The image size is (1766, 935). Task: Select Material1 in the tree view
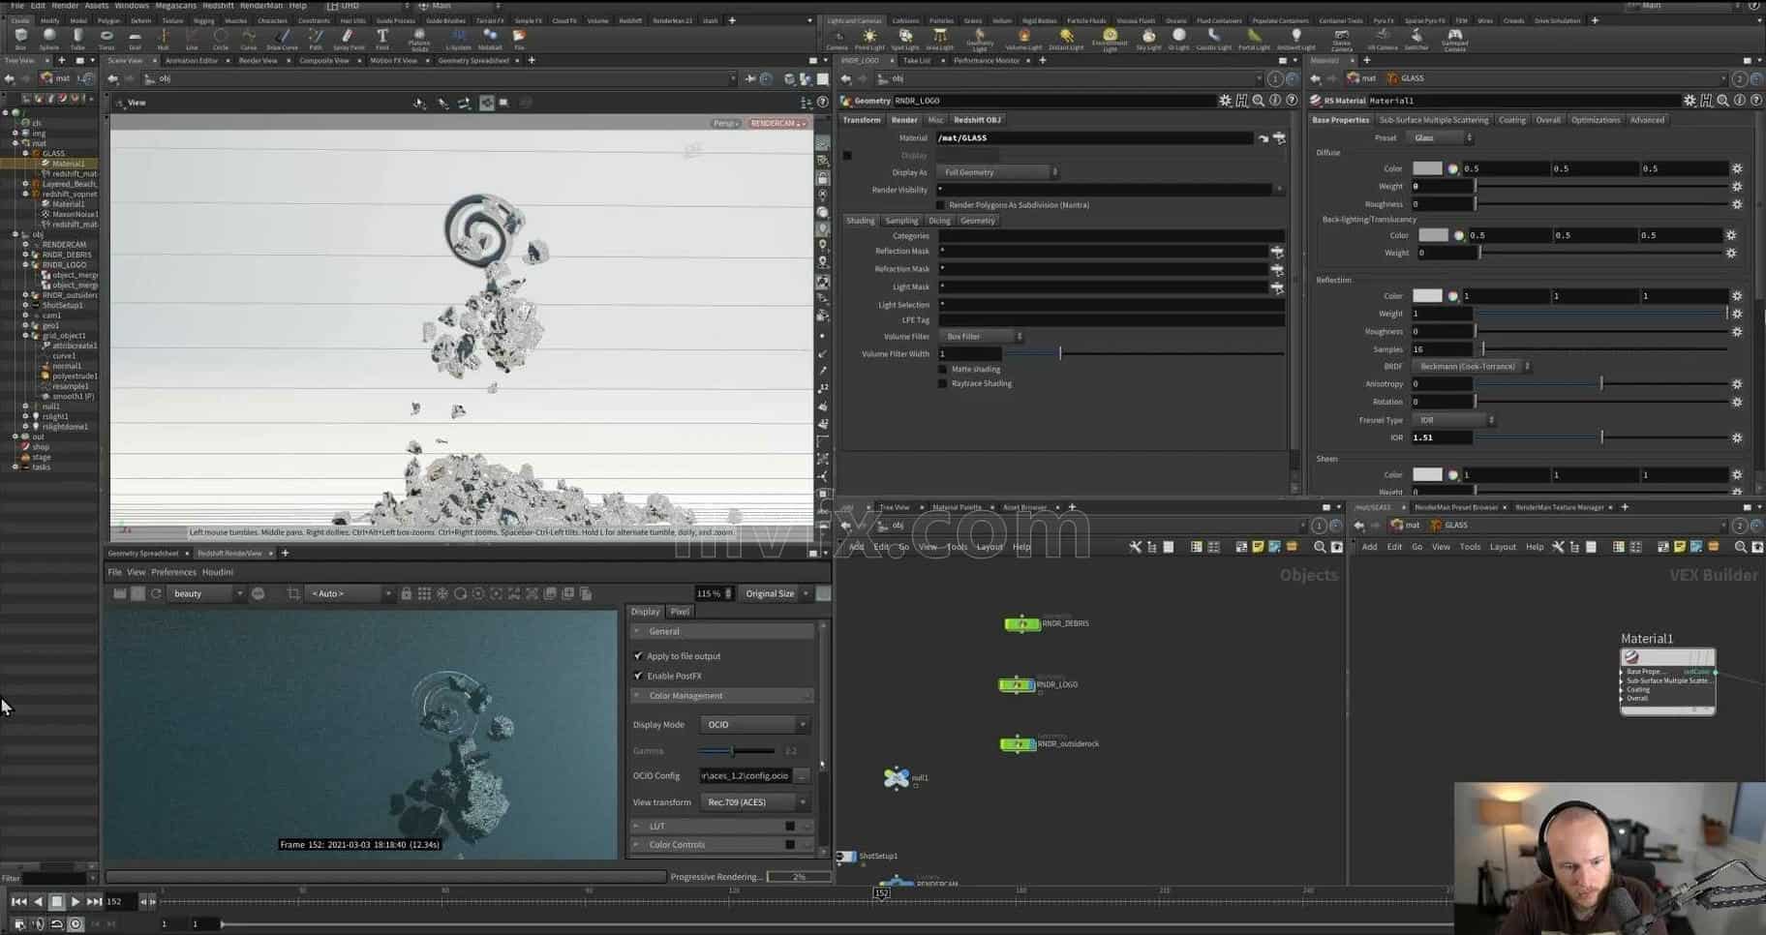(x=67, y=164)
